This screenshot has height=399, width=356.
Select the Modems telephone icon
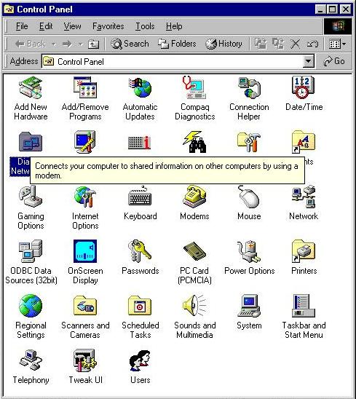[x=194, y=197]
